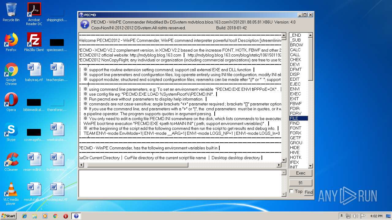392x220 pixels.
Task: Click the volume tray icon
Action: pyautogui.click(x=356, y=216)
